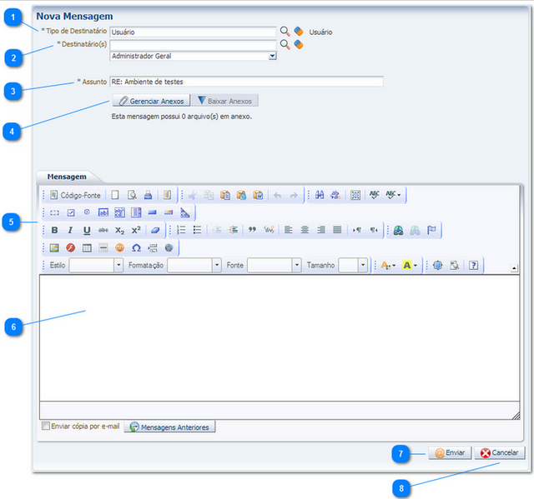Click into the Assunto input field

tap(246, 82)
